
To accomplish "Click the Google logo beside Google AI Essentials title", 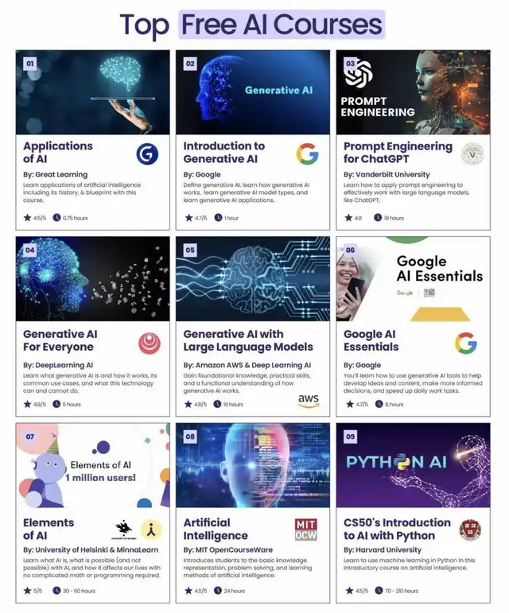I will click(466, 343).
